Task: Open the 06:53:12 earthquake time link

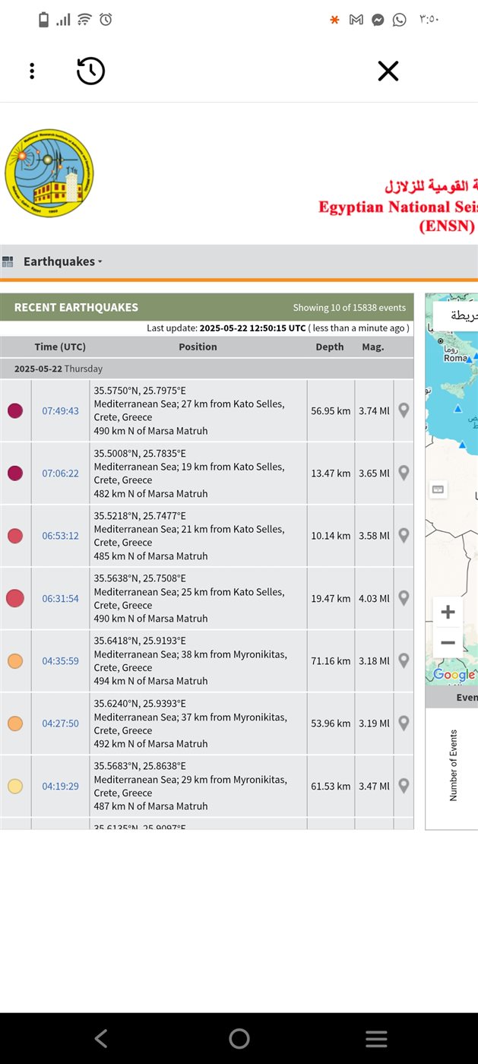Action: coord(60,536)
